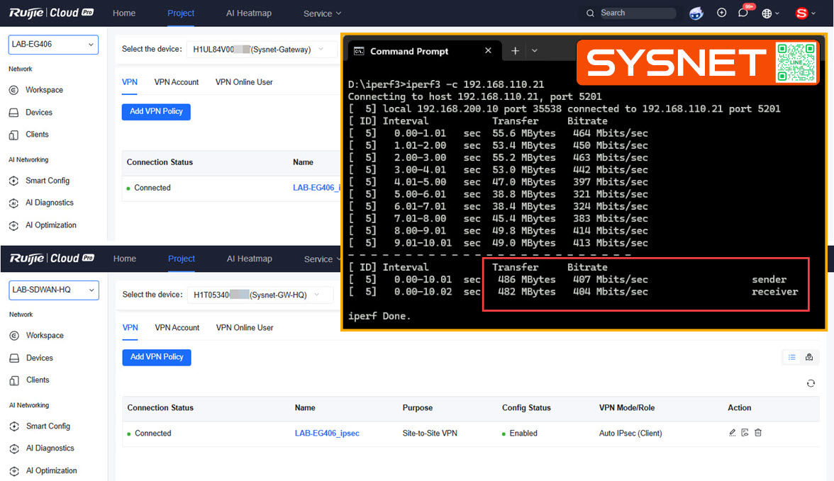
Task: Click Purpose column header in bottom table
Action: [418, 407]
